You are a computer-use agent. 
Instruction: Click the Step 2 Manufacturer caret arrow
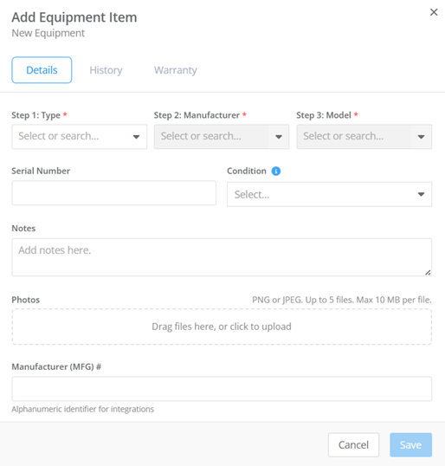click(279, 137)
